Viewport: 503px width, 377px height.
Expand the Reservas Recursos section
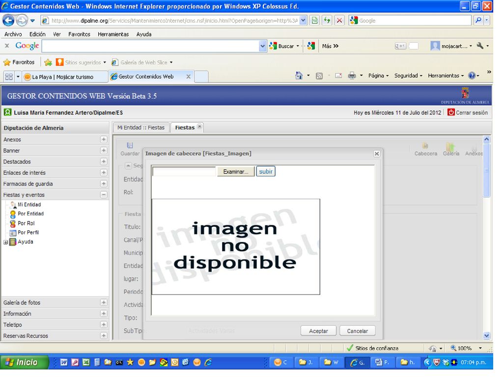[x=104, y=336]
